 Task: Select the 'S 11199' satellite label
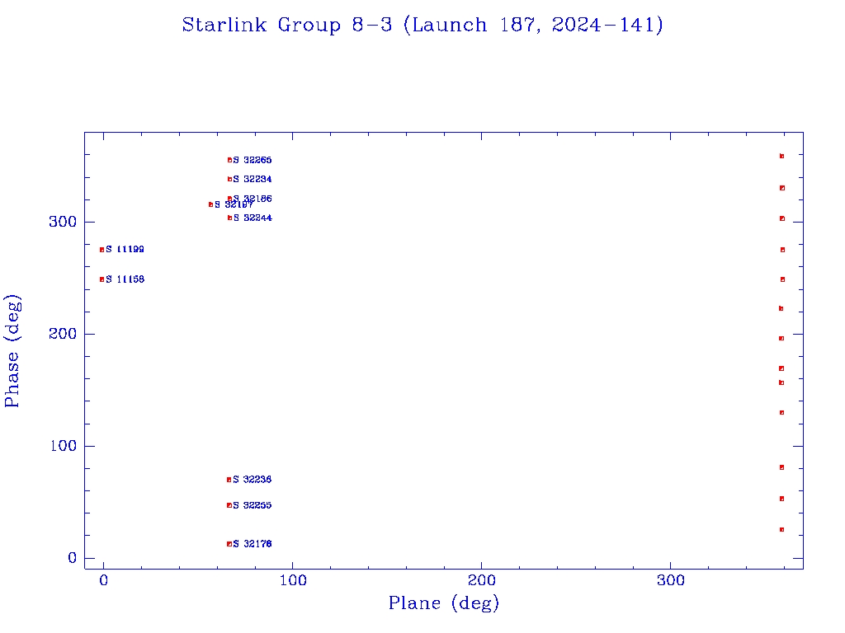pos(125,249)
